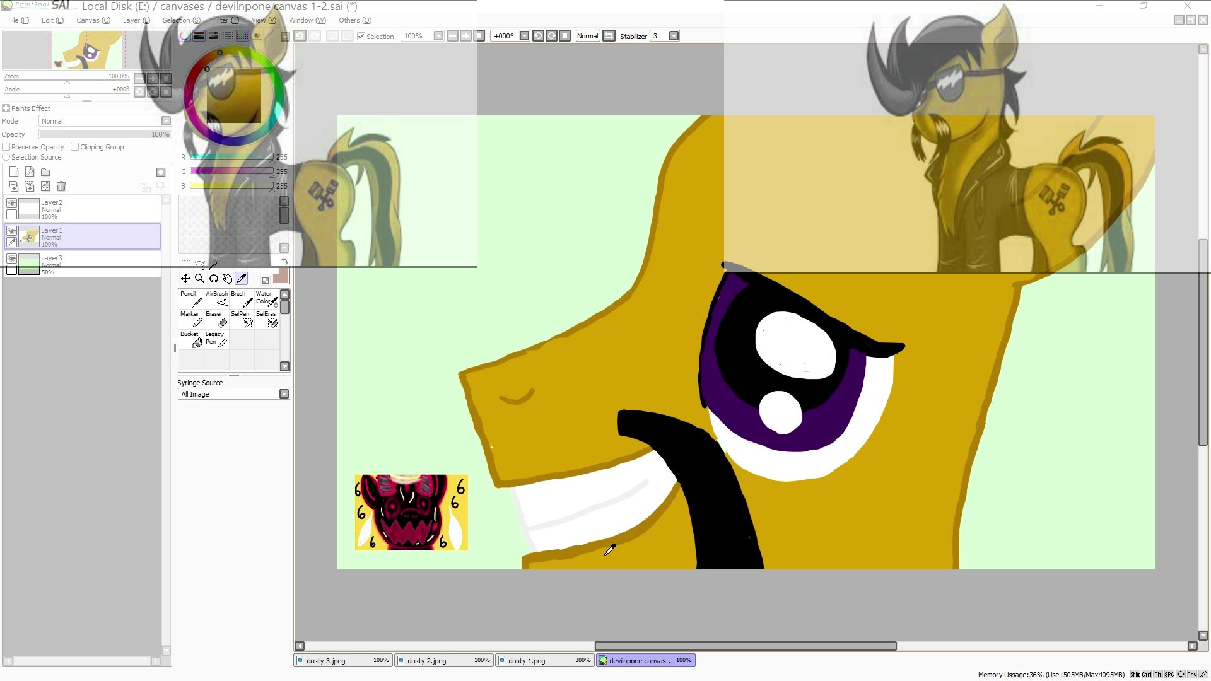Screen dimensions: 1211x681
Task: Click the Normal blend button in toolbar
Action: click(x=587, y=36)
